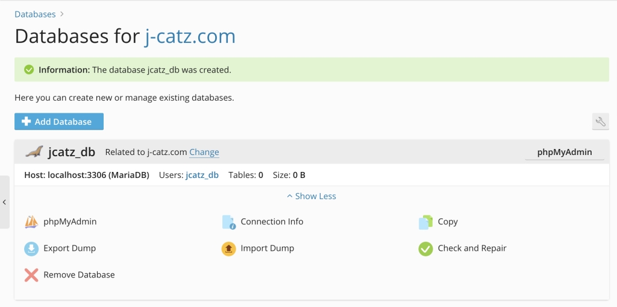This screenshot has height=307, width=617.
Task: Open the jcatz_db user link
Action: (202, 176)
